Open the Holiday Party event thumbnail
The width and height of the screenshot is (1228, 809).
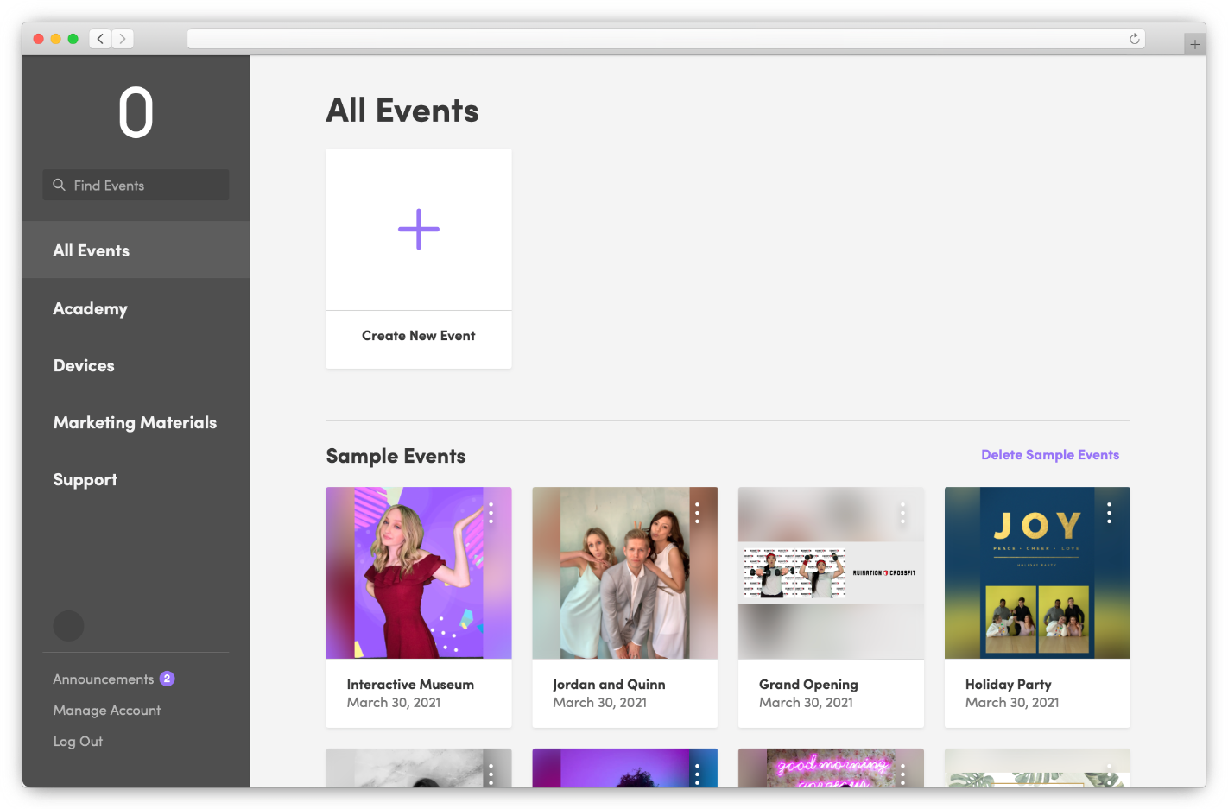coord(1037,572)
